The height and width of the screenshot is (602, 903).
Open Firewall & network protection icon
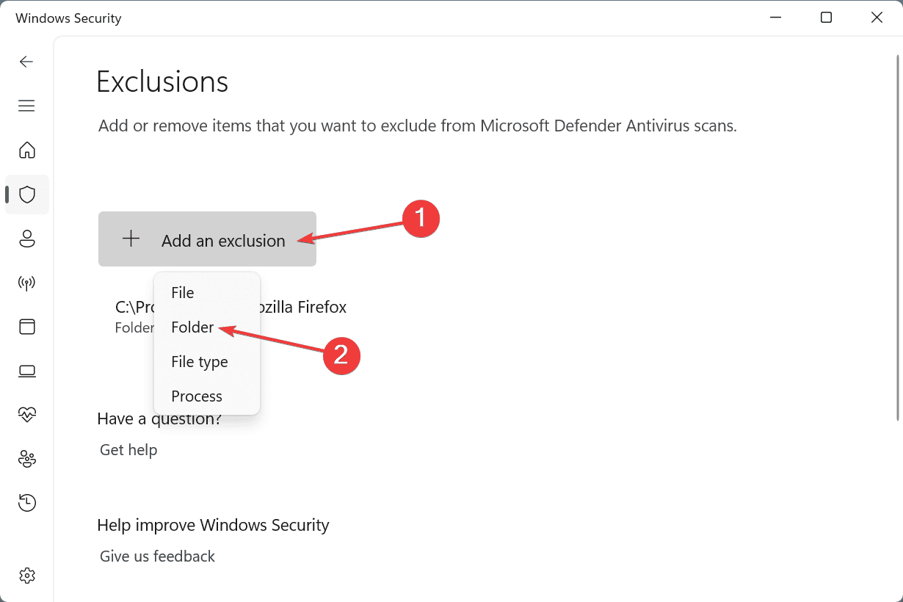(x=27, y=283)
